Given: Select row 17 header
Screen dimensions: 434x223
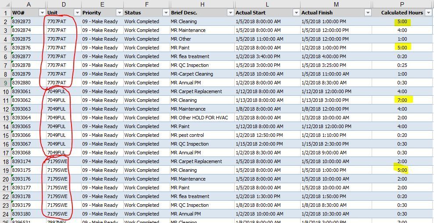Looking at the screenshot, I should pyautogui.click(x=6, y=153).
